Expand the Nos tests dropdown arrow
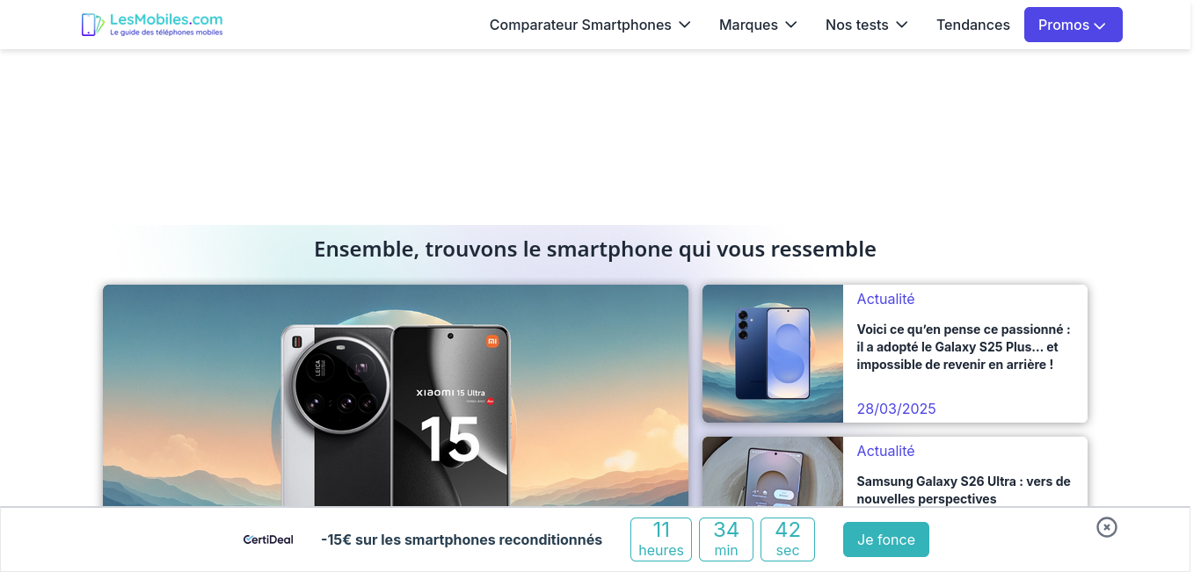Viewport: 1201px width, 572px height. pyautogui.click(x=902, y=25)
